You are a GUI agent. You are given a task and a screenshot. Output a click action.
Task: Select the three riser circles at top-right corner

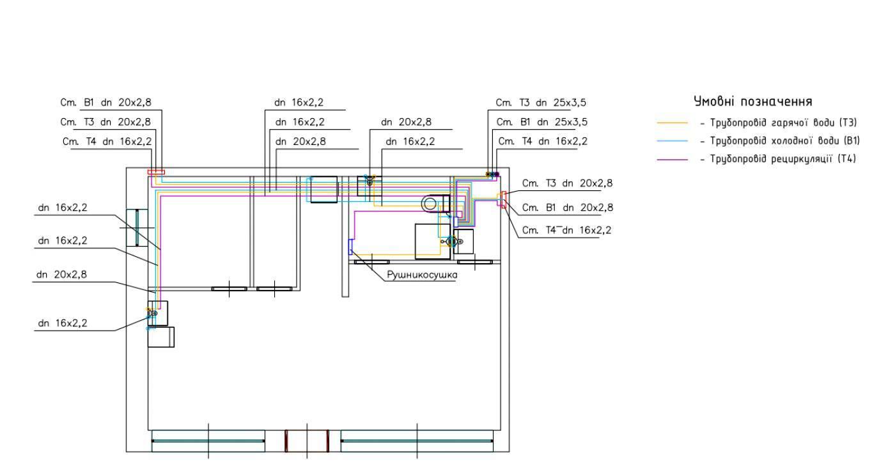pyautogui.click(x=492, y=174)
